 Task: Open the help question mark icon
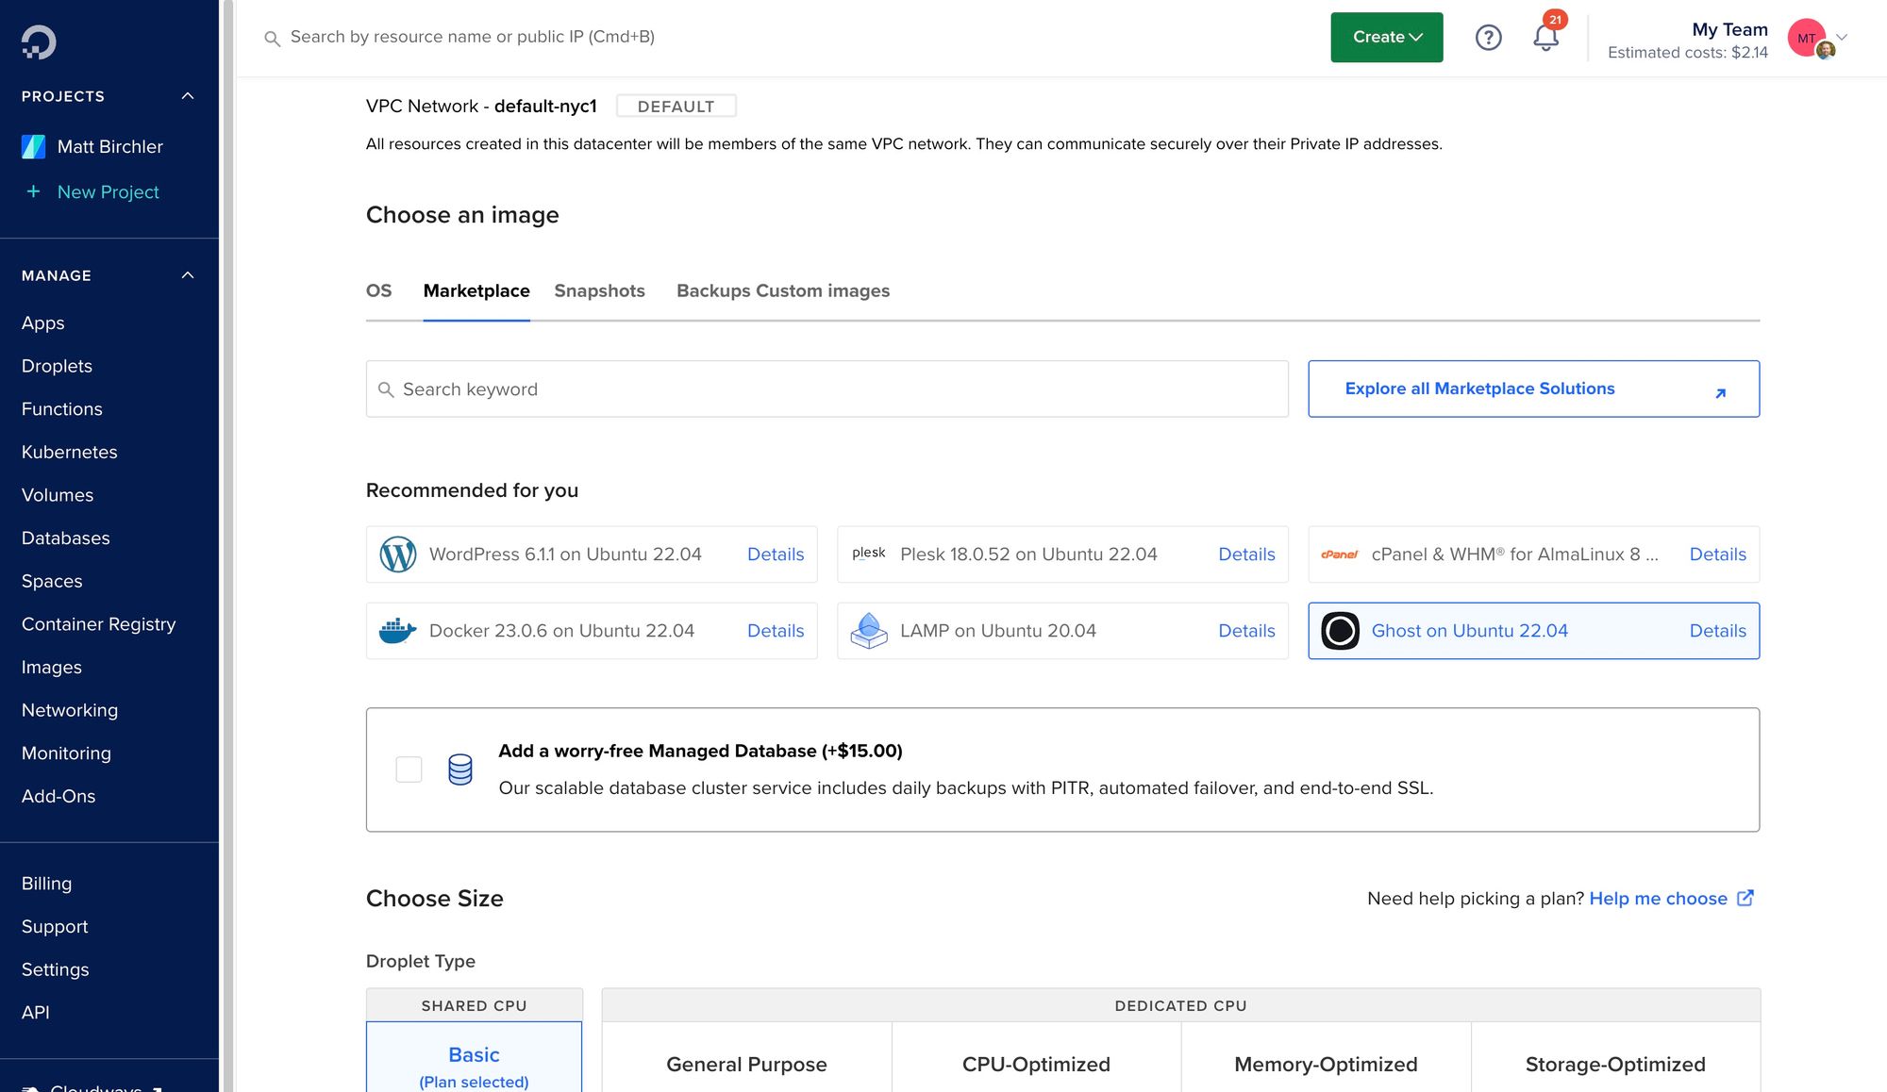(1488, 38)
